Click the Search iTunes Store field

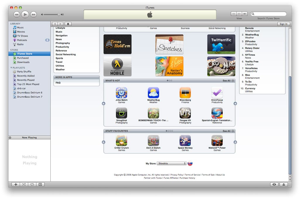pos(269,14)
